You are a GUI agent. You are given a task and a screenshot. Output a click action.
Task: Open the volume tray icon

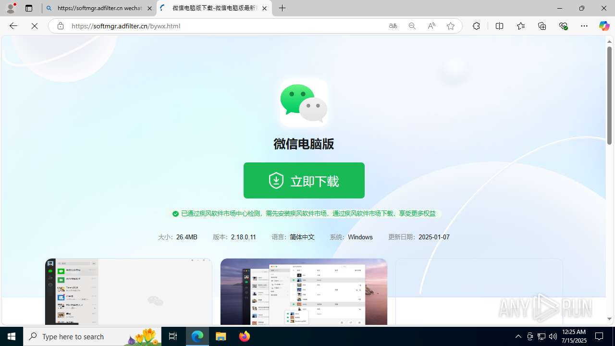click(553, 336)
